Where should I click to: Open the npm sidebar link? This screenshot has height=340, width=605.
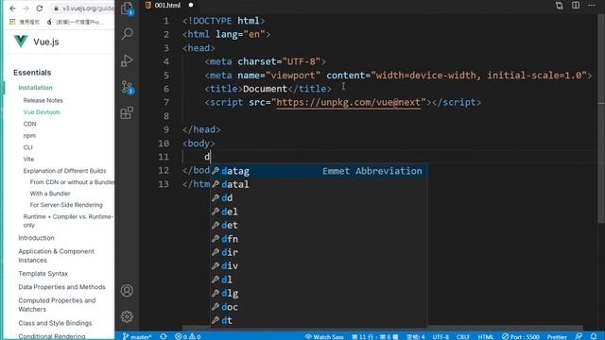[x=29, y=136]
